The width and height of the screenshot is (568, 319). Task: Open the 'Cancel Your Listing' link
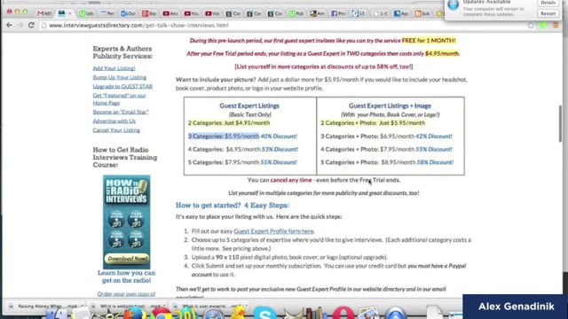click(x=116, y=130)
